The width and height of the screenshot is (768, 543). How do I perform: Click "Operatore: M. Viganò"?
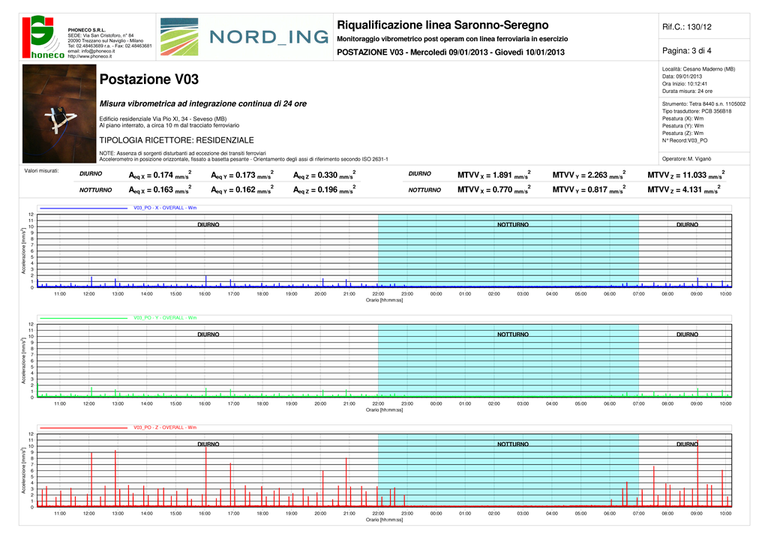pyautogui.click(x=687, y=159)
